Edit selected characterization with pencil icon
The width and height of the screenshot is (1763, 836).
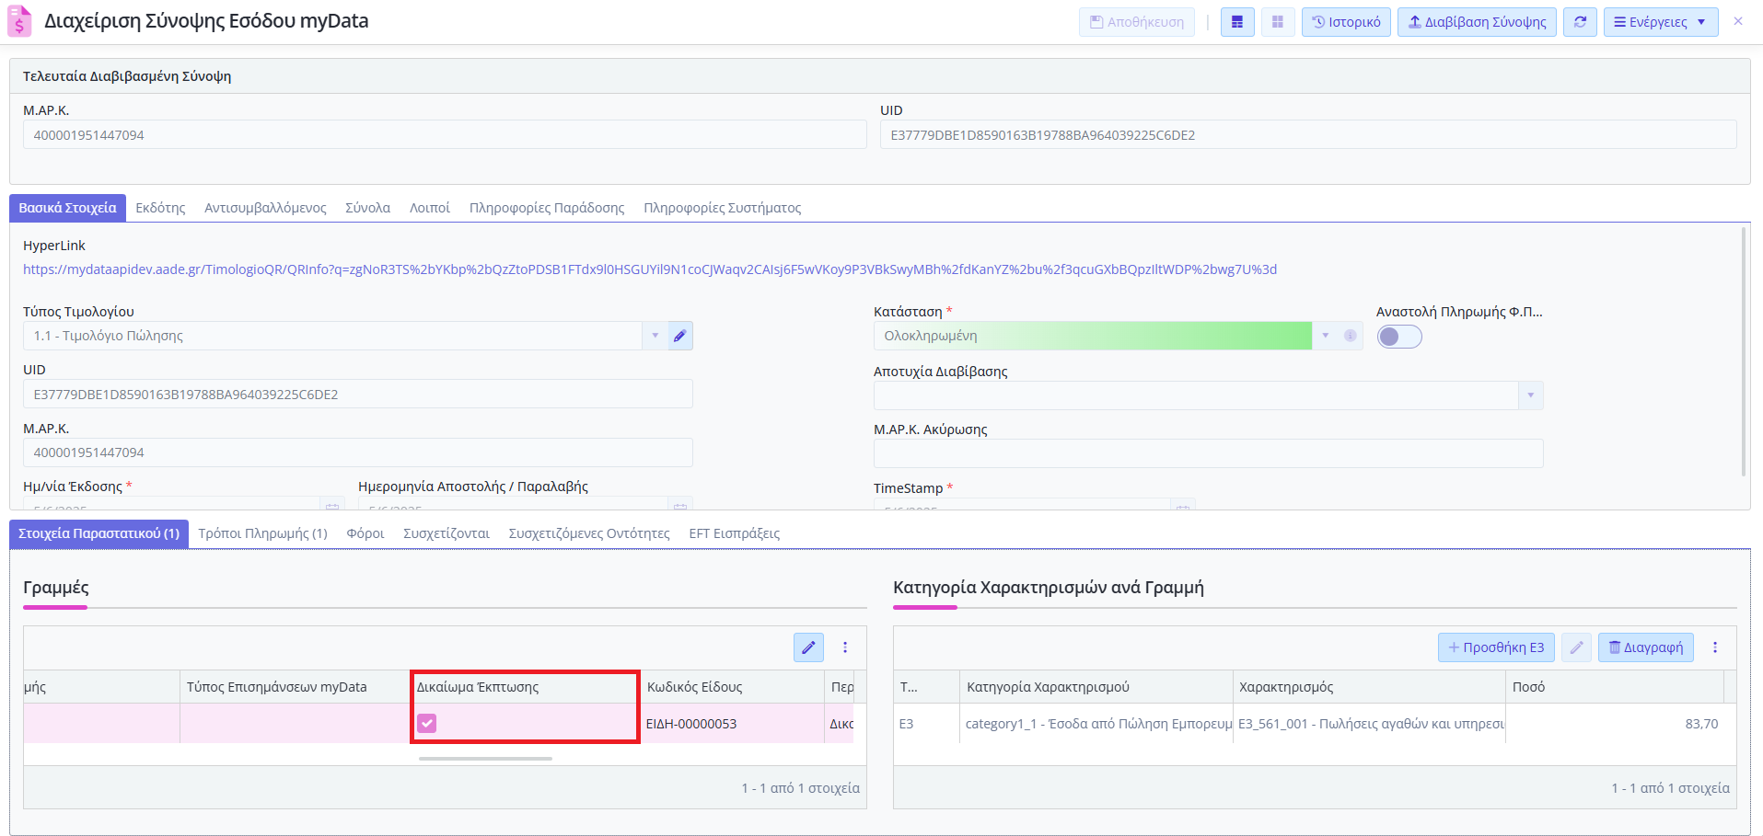point(1577,647)
